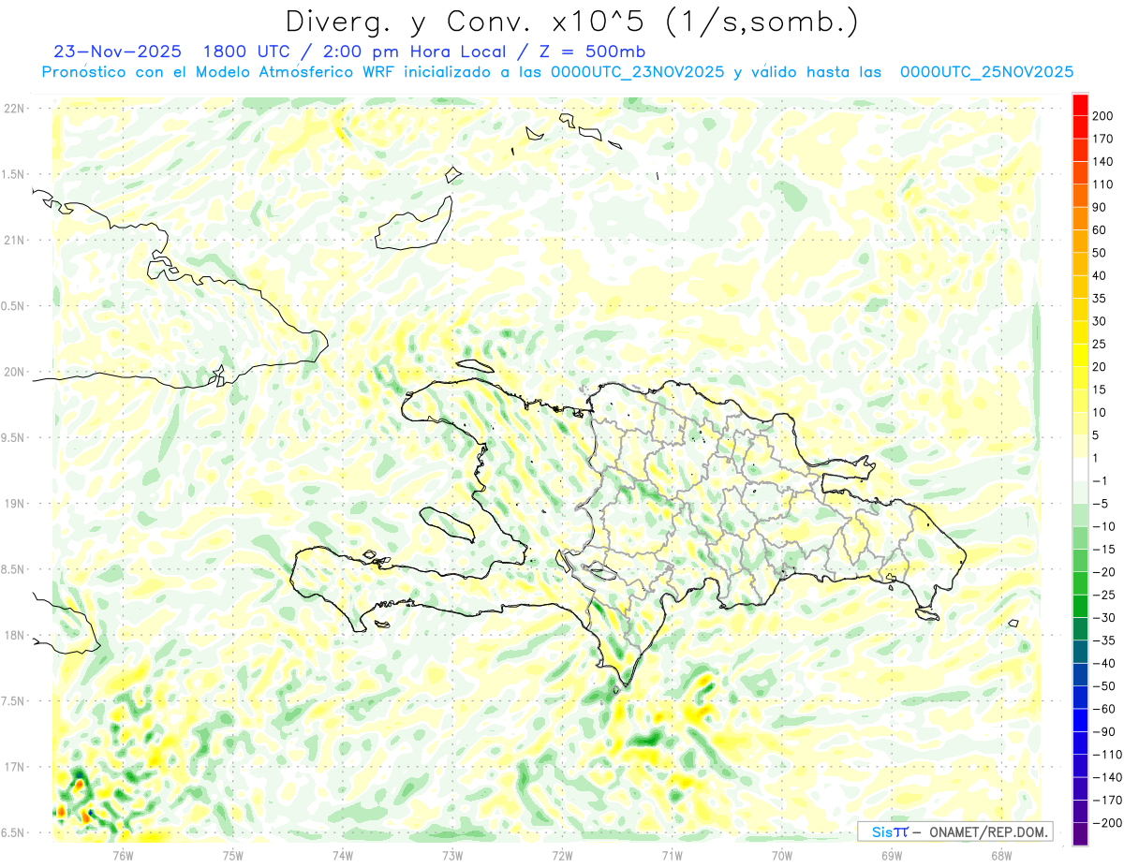The width and height of the screenshot is (1124, 868).
Task: Click the colorbar value '-60'
Action: 1103,709
